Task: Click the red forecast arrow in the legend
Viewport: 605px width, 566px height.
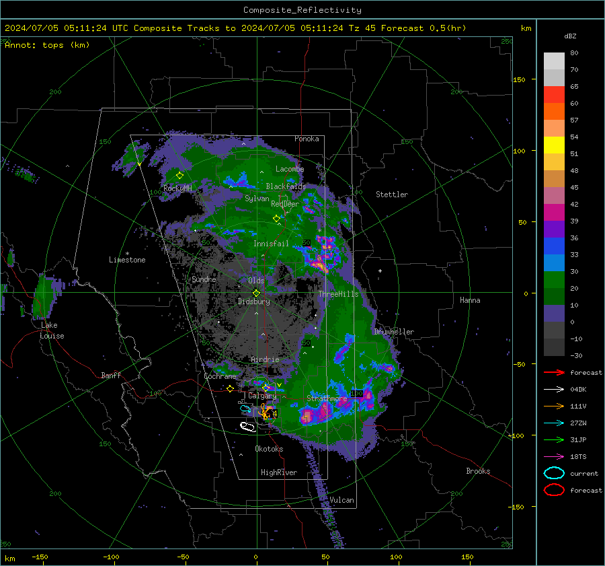Action: (x=554, y=372)
